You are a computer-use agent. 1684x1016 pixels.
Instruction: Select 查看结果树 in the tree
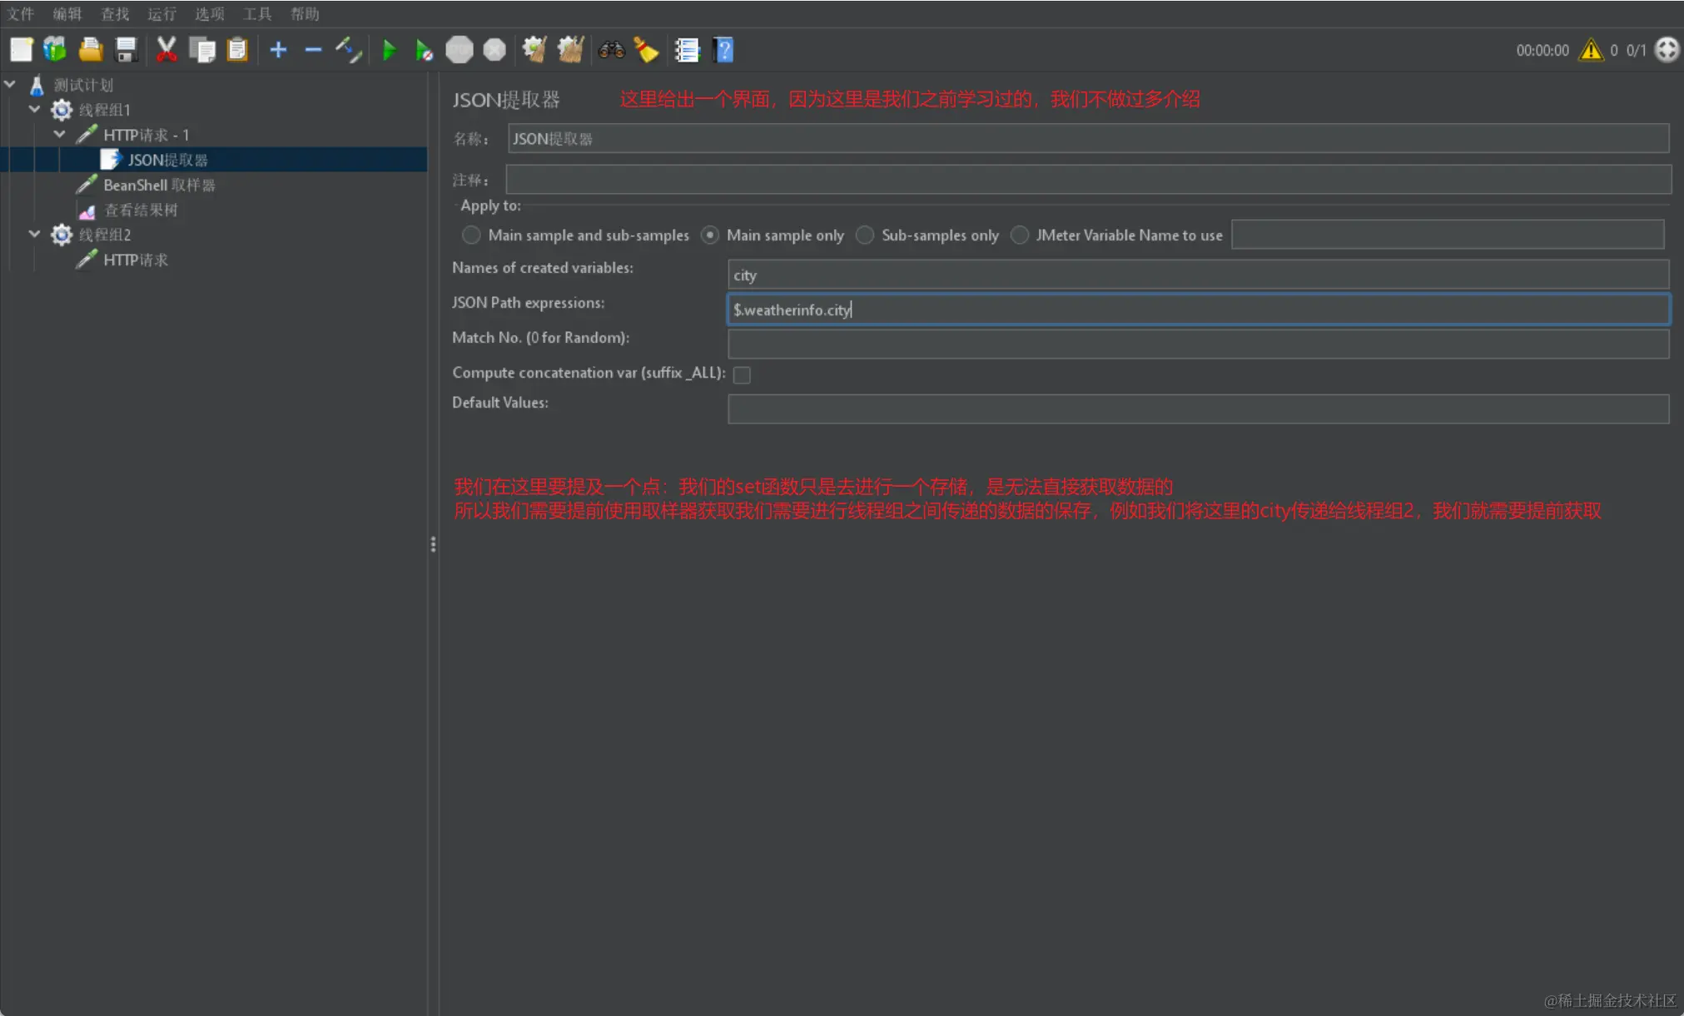pos(141,210)
